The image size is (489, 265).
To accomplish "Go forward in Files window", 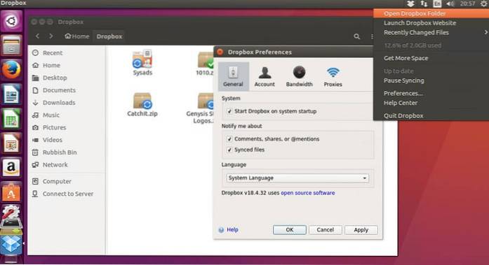I will pos(51,36).
